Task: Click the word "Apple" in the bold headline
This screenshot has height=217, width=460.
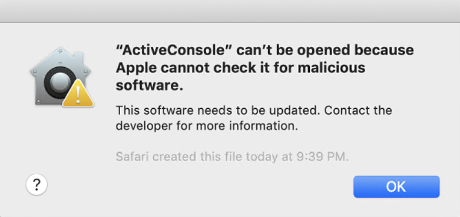Action: click(x=135, y=69)
